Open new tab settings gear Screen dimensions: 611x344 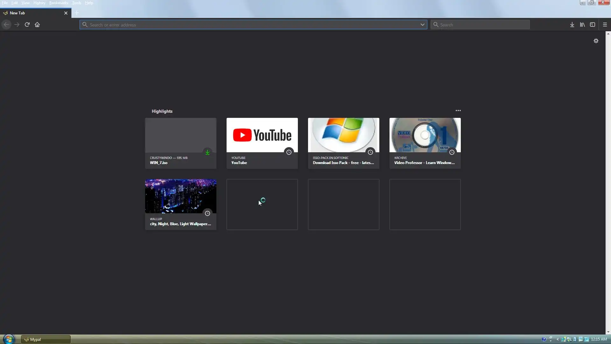[596, 41]
